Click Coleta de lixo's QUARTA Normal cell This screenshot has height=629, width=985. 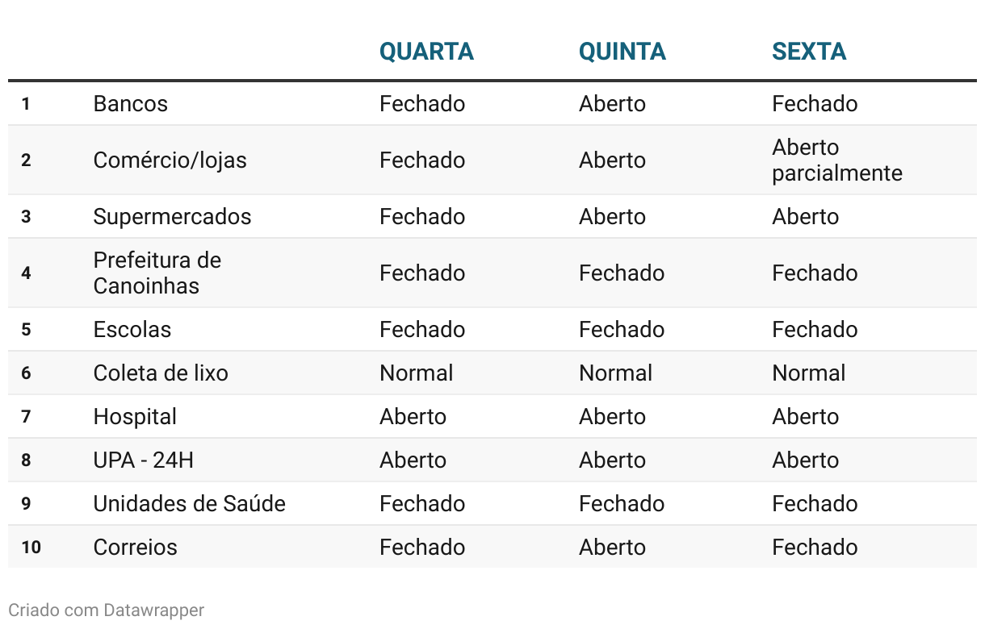pos(416,373)
